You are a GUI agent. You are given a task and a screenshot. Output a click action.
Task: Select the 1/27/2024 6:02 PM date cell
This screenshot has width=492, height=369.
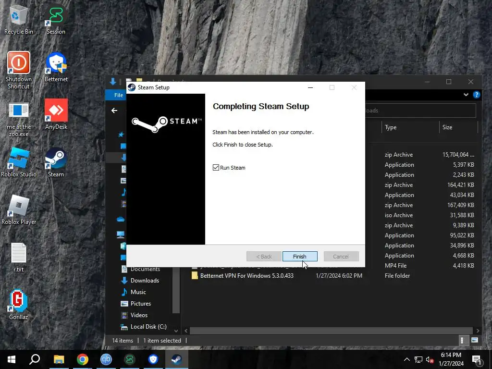339,276
